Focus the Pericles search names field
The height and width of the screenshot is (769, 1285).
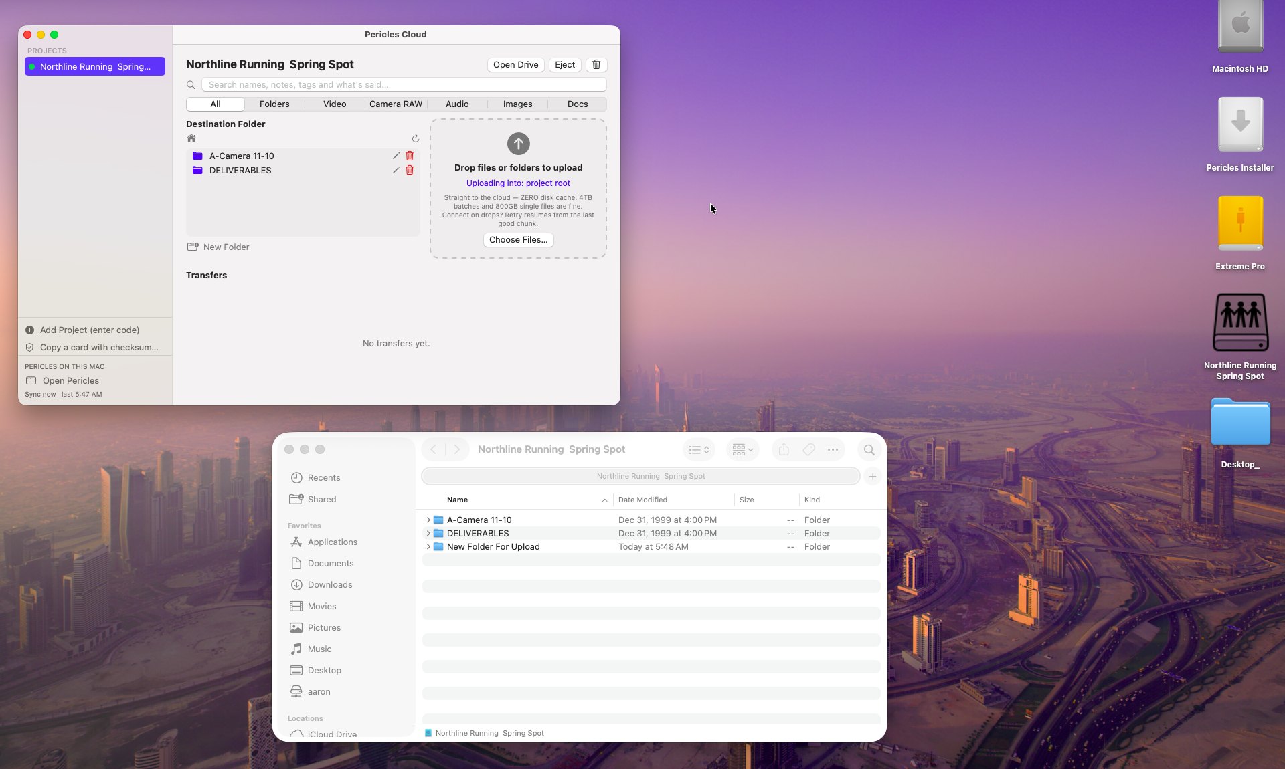(x=404, y=85)
